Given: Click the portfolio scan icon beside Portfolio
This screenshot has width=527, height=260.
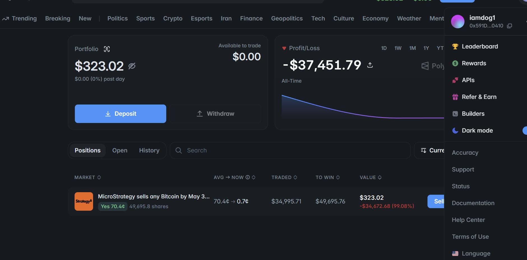Looking at the screenshot, I should click(107, 49).
